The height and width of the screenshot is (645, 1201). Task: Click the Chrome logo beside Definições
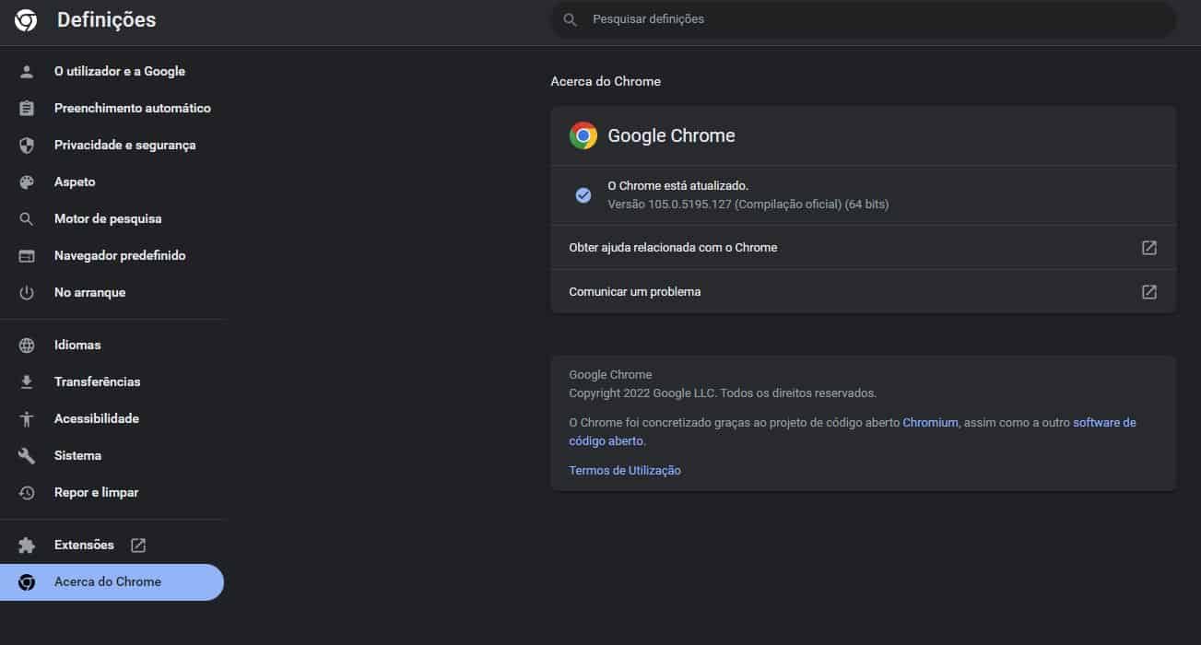(x=26, y=20)
